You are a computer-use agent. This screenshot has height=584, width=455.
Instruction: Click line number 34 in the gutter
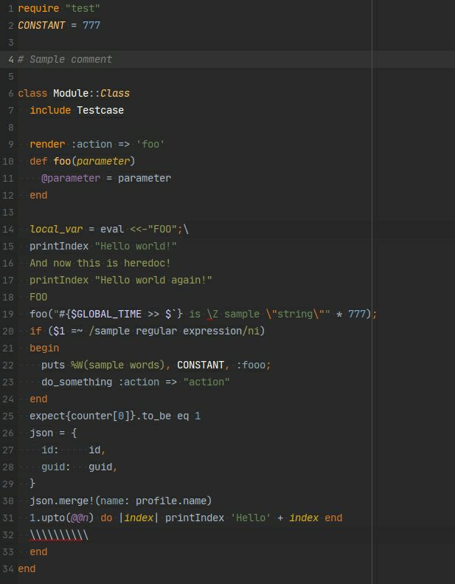click(8, 569)
